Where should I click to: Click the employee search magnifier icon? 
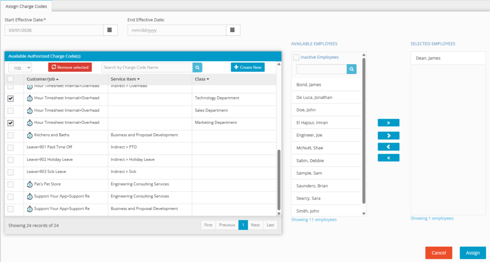point(351,69)
